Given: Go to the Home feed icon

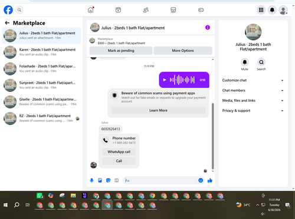Looking at the screenshot, I should pyautogui.click(x=91, y=10).
